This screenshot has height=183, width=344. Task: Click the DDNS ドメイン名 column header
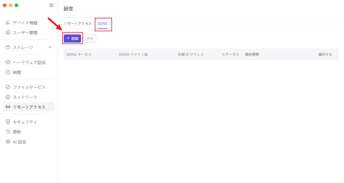133,55
